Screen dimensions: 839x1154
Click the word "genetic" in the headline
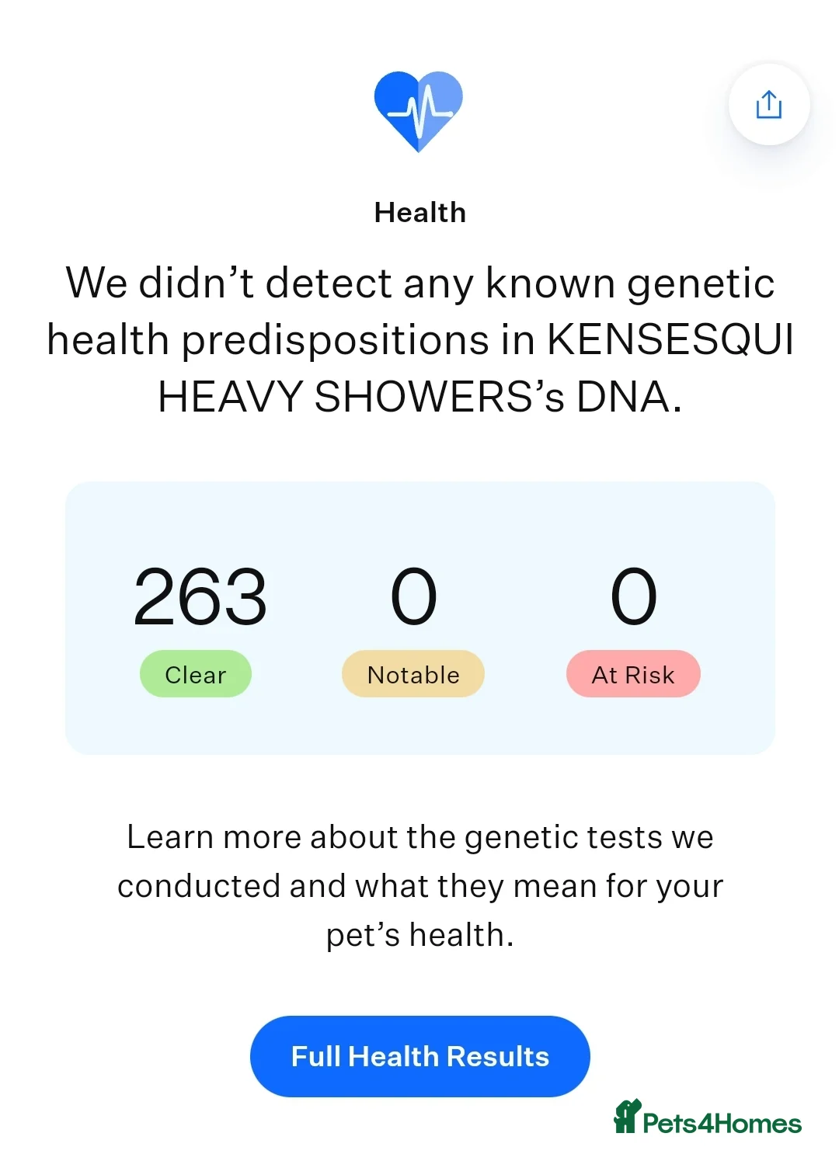click(x=701, y=283)
